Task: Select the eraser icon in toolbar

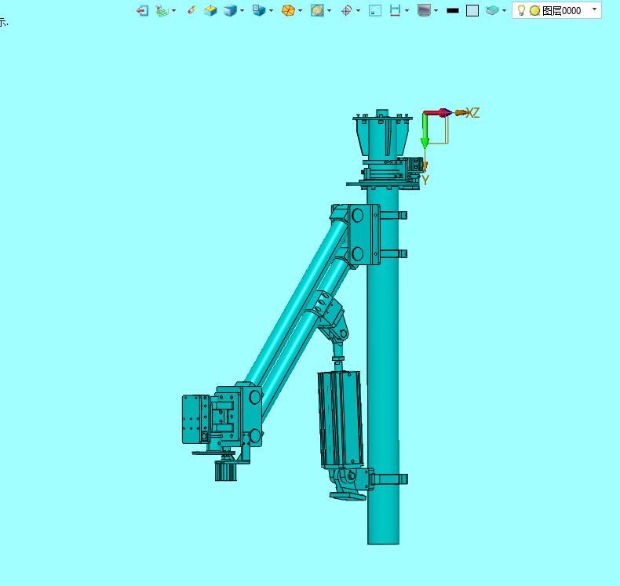Action: click(x=191, y=11)
